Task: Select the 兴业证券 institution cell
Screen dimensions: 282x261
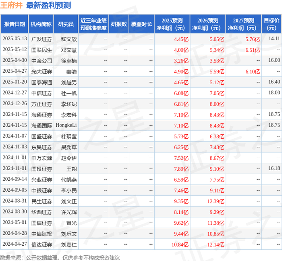Action: [42, 180]
